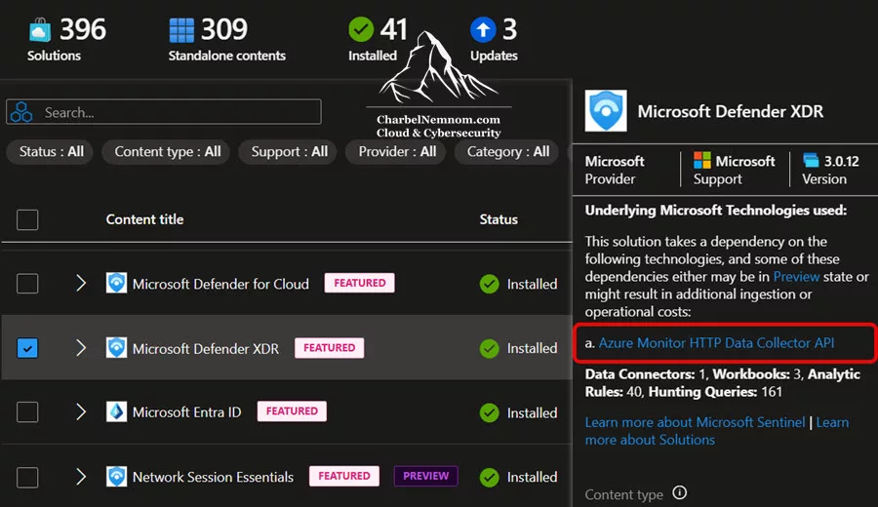Expand the Microsoft Entra ID row

tap(81, 412)
